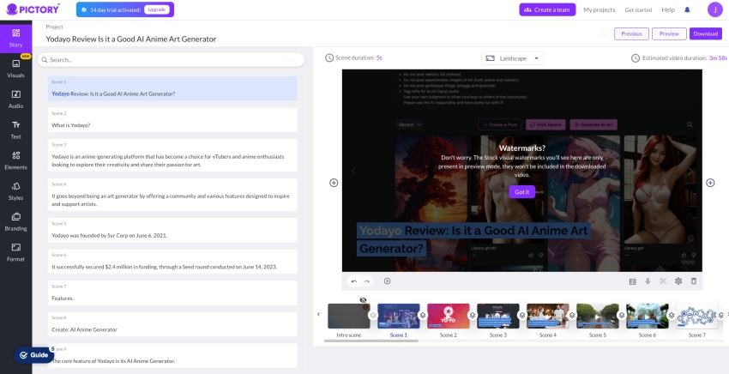Screen dimensions: 729x374
Task: Select Intro scene thumbnail
Action: point(349,316)
